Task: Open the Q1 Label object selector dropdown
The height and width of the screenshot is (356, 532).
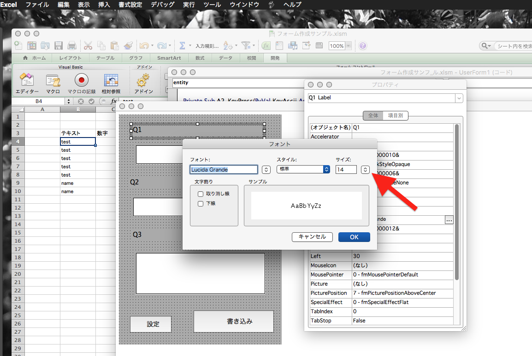Action: [x=459, y=98]
